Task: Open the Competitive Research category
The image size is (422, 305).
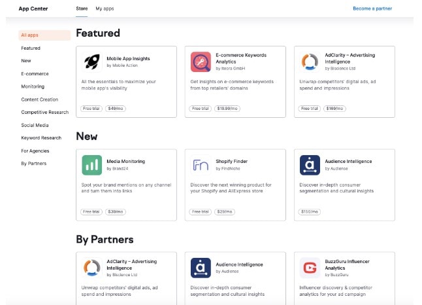Action: 45,112
